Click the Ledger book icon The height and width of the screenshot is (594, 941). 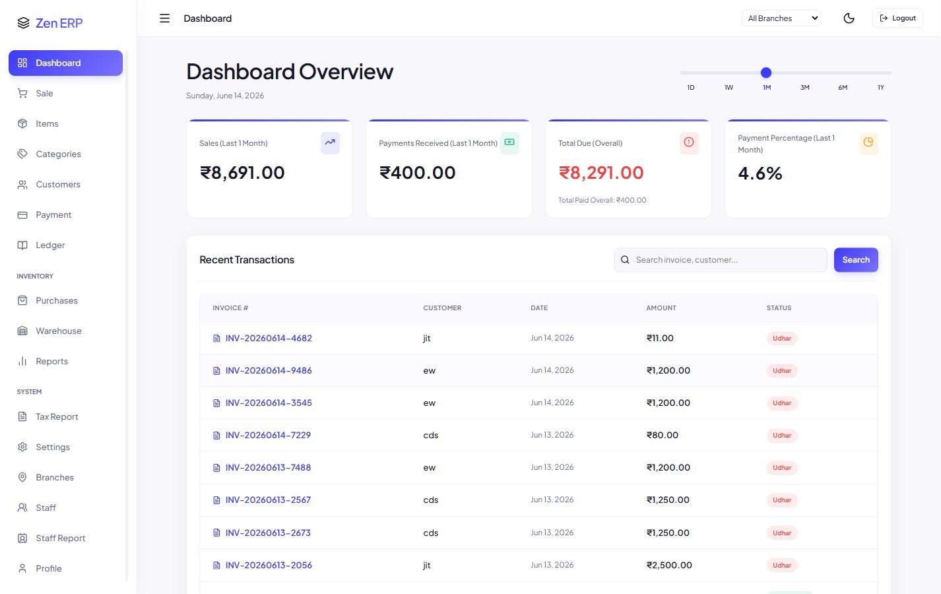pyautogui.click(x=22, y=245)
